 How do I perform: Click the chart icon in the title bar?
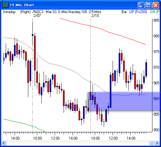5,5
